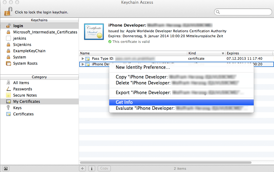This screenshot has height=172, width=274.
Task: Choose New Identity Preference… from context menu
Action: [x=181, y=67]
